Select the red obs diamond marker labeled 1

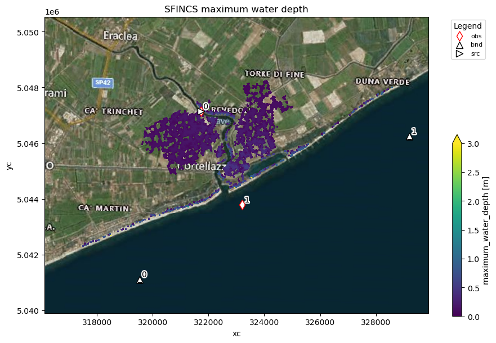point(242,205)
